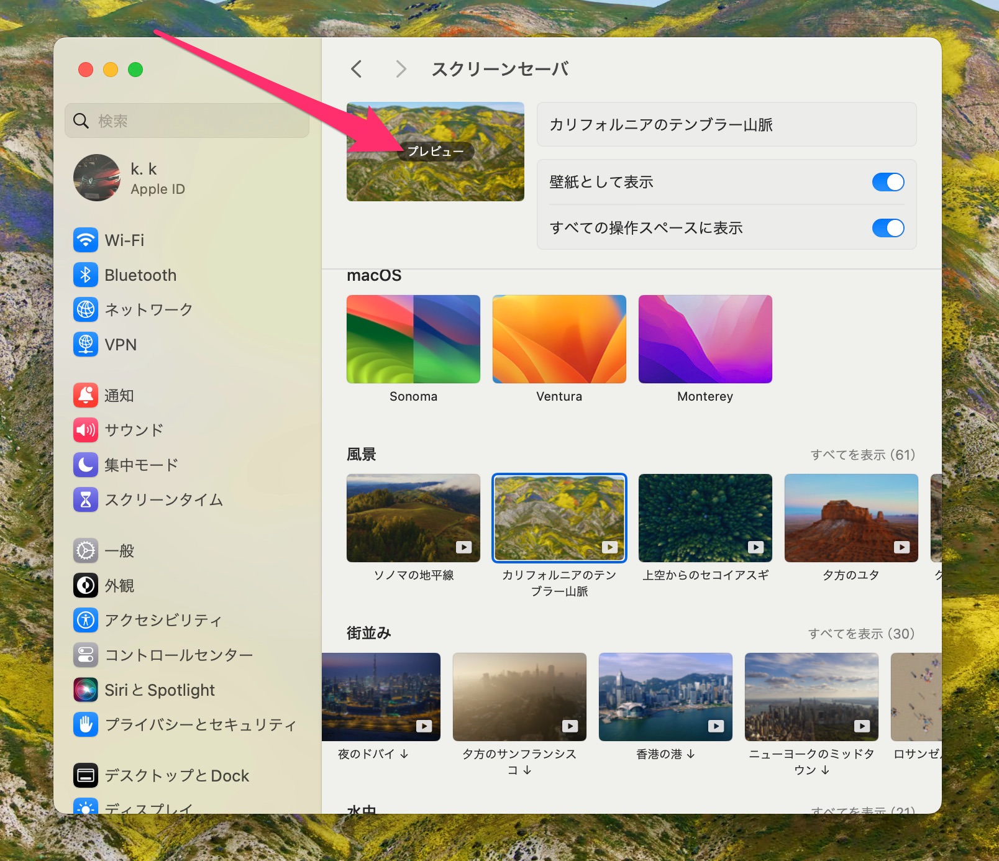999x861 pixels.
Task: Click the カリフォルニアのテンブラー山脈 title field
Action: (726, 125)
